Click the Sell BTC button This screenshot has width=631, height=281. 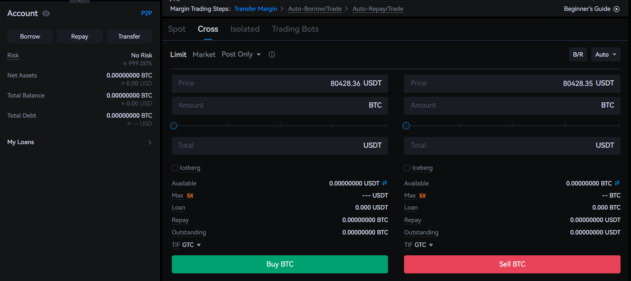point(512,264)
